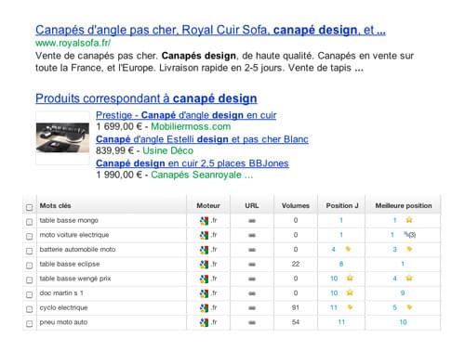Click Position J value 8 for table basse eclipse
The height and width of the screenshot is (351, 465).
[341, 264]
